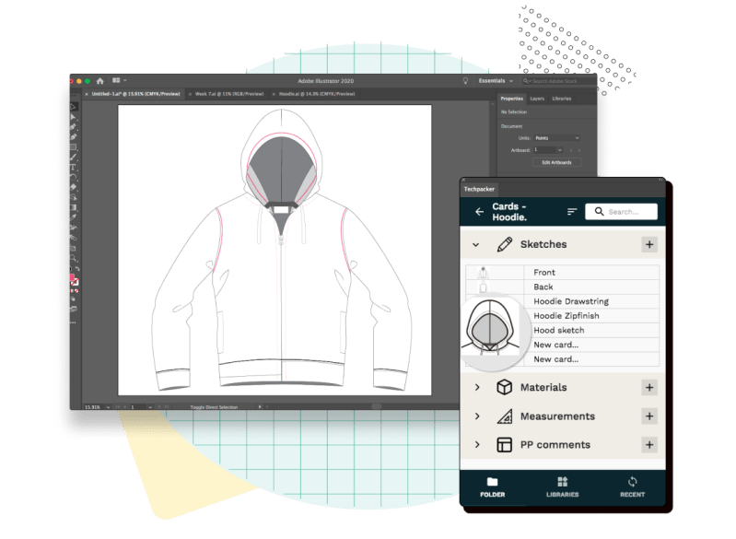Click the pink Fill color swatch
Image resolution: width=736 pixels, height=539 pixels.
point(72,277)
